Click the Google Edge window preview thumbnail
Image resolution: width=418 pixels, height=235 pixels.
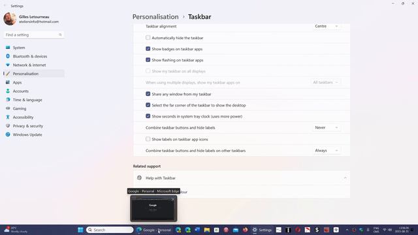pos(153,209)
